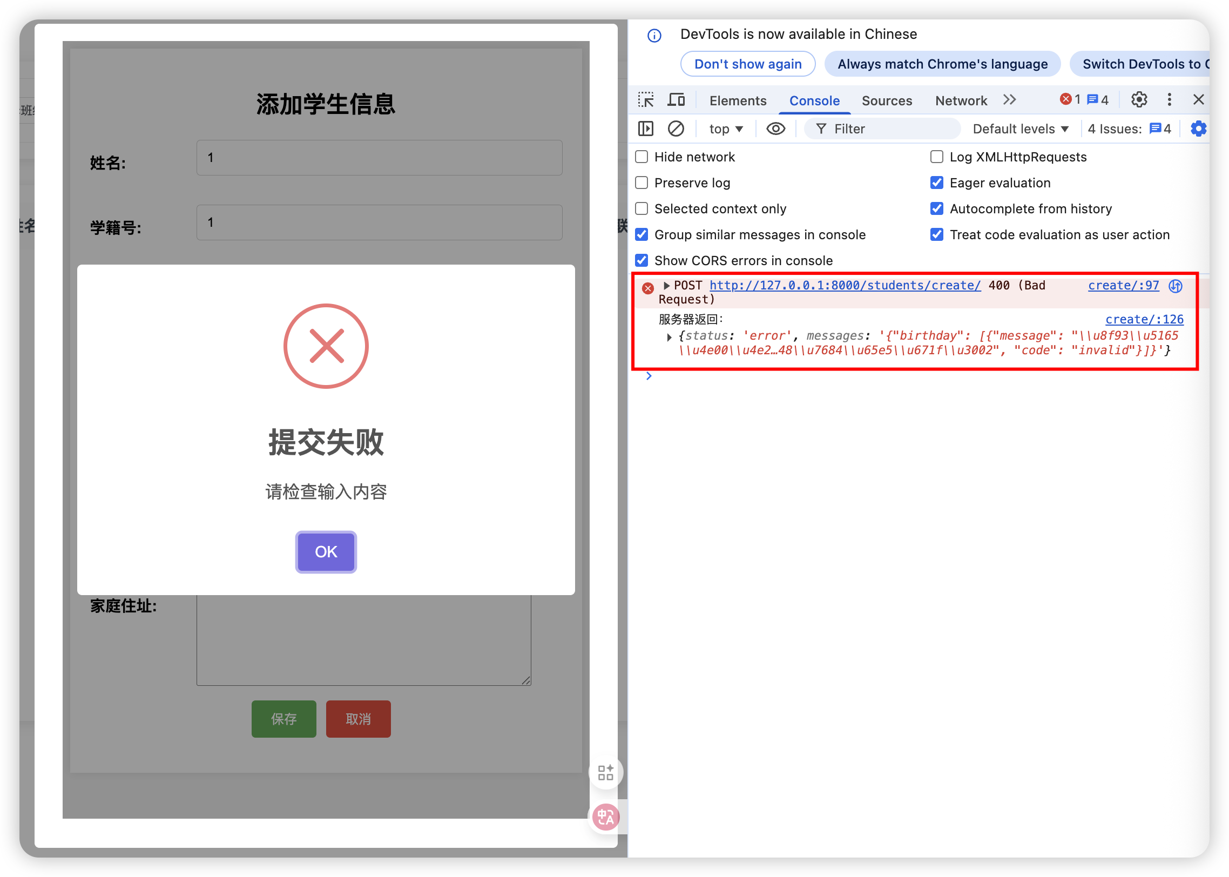Viewport: 1229px width, 877px height.
Task: Click the inspect element picker icon
Action: click(x=645, y=100)
